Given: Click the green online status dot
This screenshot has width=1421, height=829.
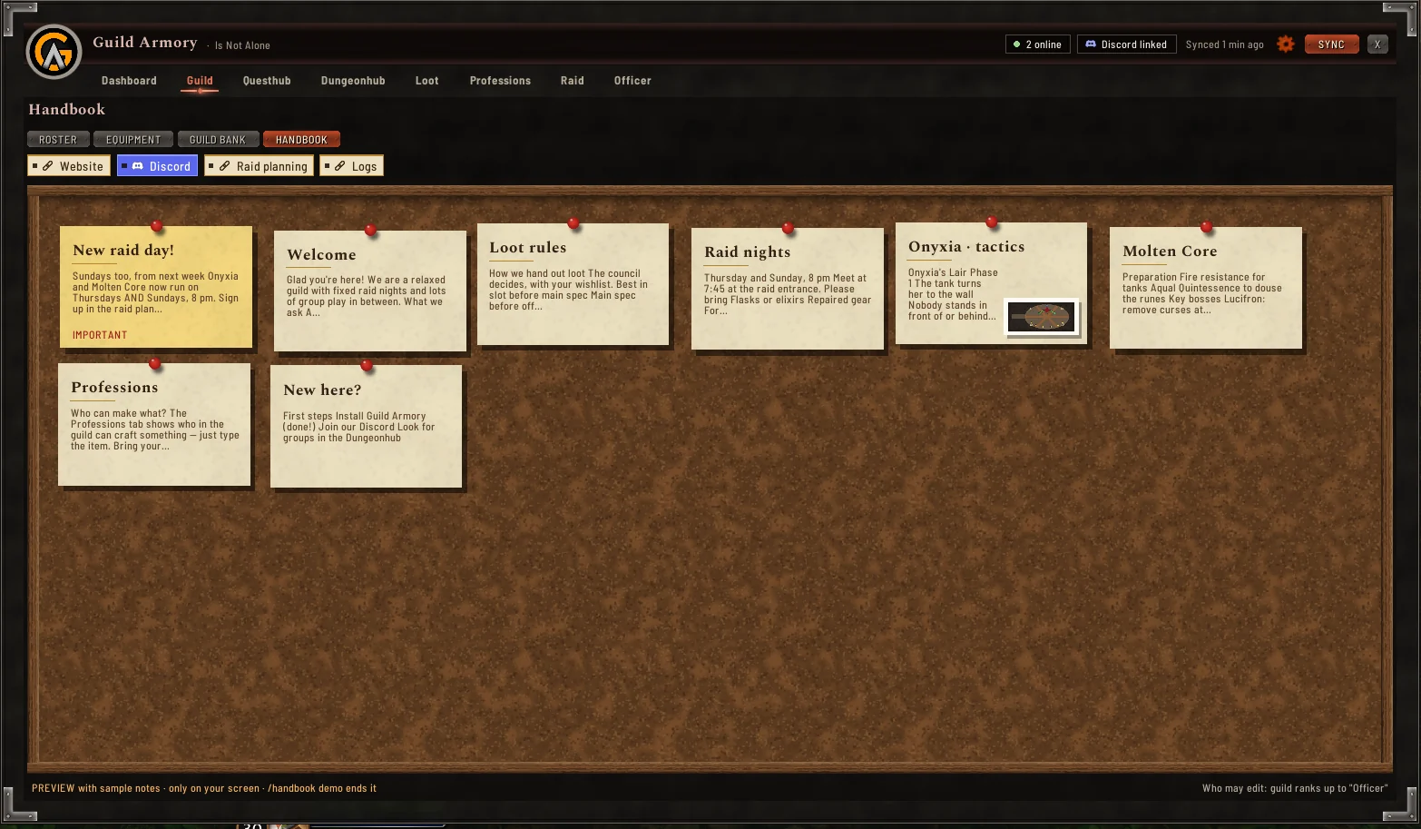Looking at the screenshot, I should point(1016,44).
